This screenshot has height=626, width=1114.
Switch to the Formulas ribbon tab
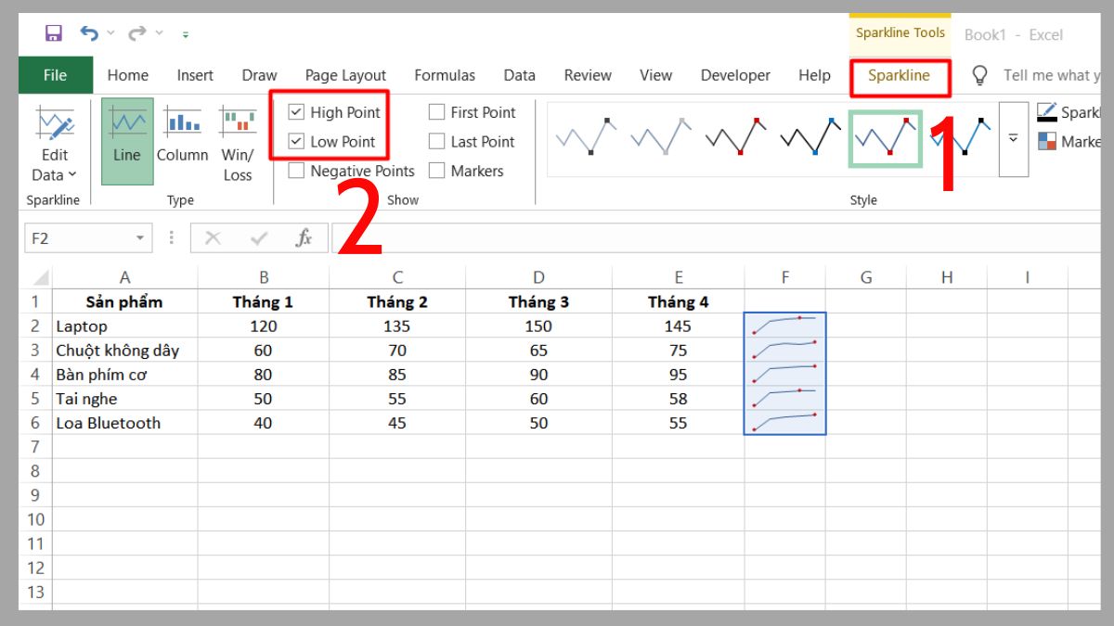tap(445, 75)
